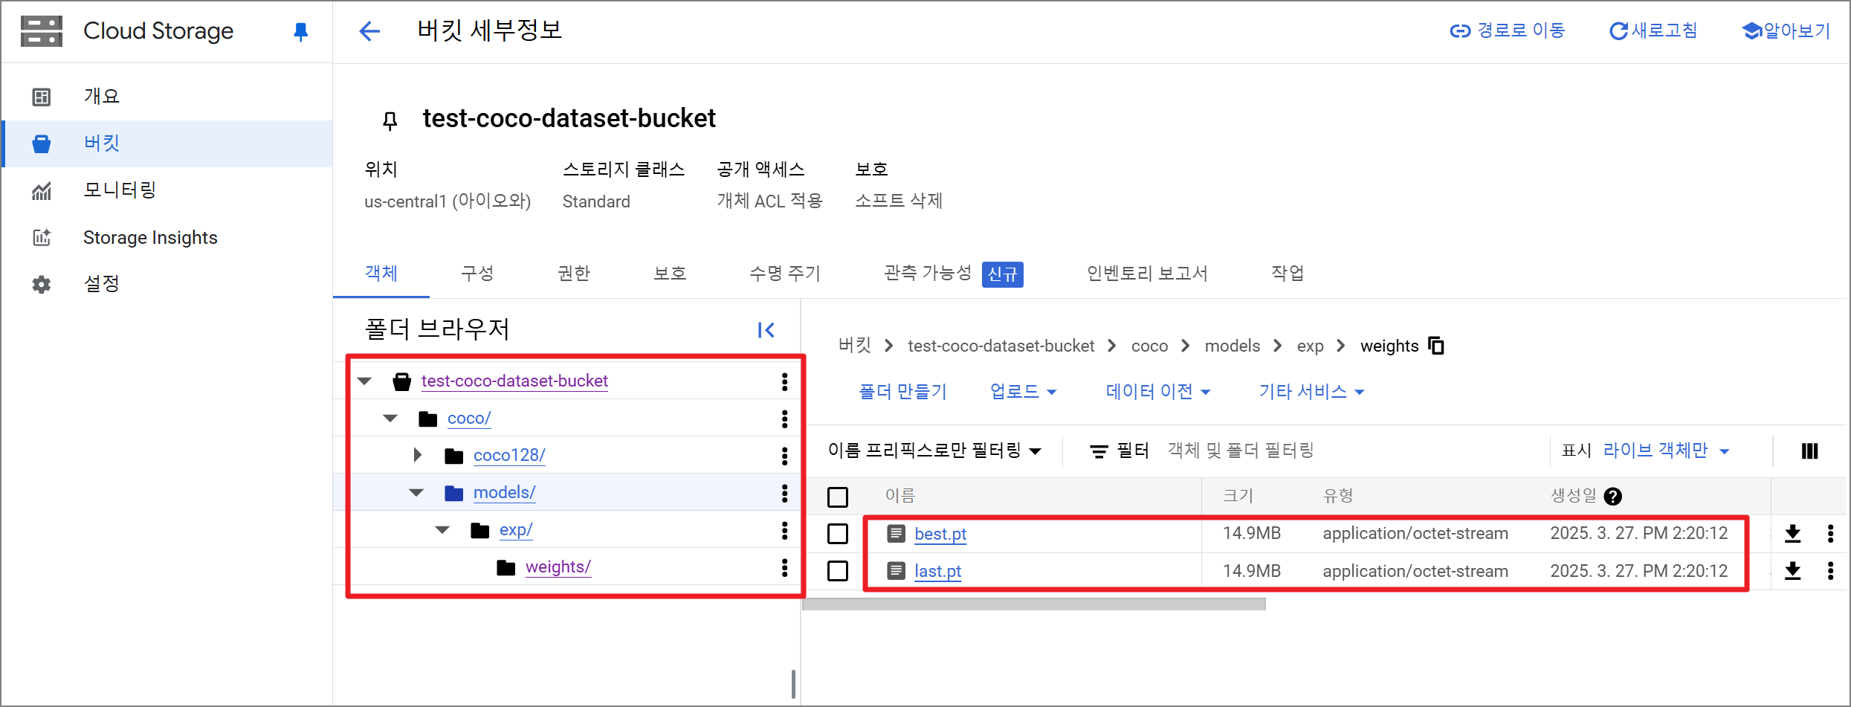The height and width of the screenshot is (707, 1851).
Task: Go back using the left arrow icon
Action: [369, 31]
